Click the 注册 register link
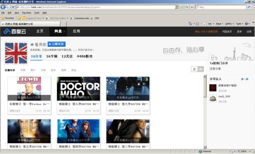 (249, 31)
